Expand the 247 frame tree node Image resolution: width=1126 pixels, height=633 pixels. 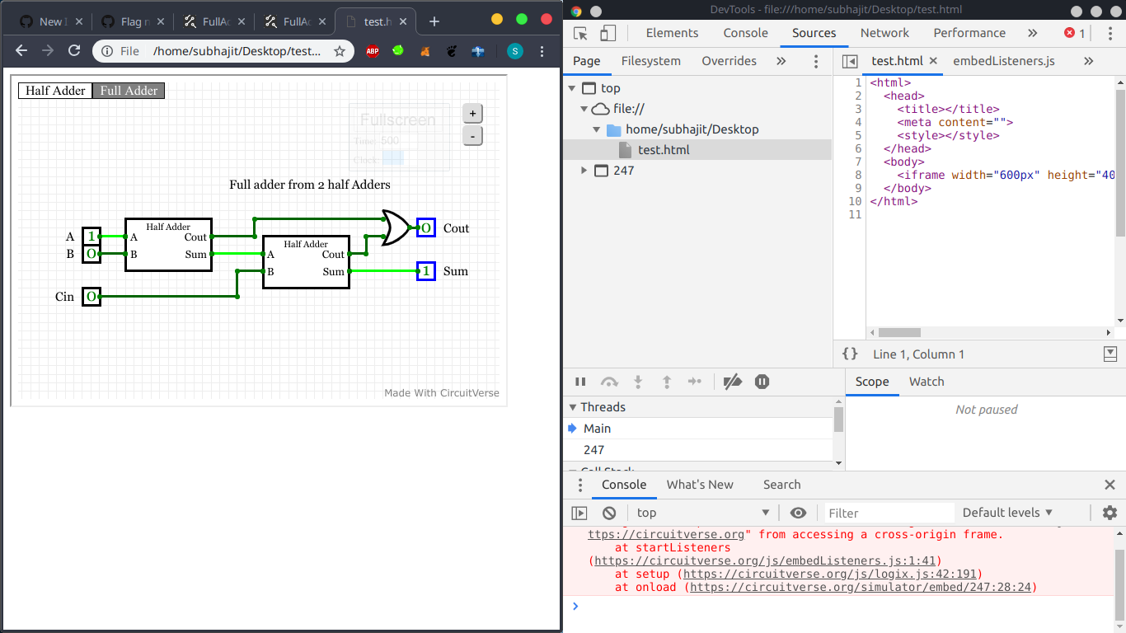click(584, 171)
